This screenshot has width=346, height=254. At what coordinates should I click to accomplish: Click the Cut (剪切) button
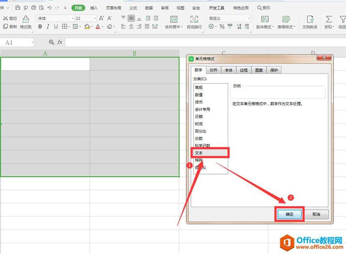coord(10,18)
